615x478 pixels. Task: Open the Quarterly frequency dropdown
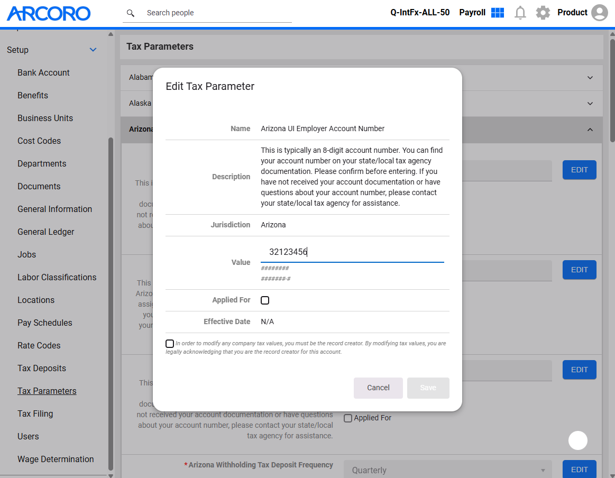point(447,470)
